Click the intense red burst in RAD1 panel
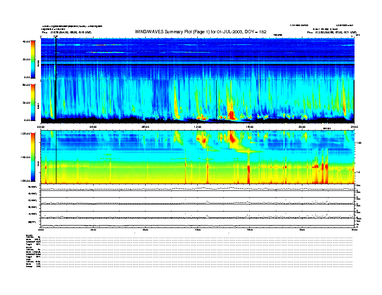The height and width of the screenshot is (295, 382). (232, 114)
